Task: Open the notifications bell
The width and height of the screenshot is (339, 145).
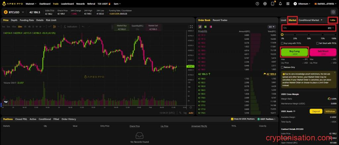Action: pos(281,4)
